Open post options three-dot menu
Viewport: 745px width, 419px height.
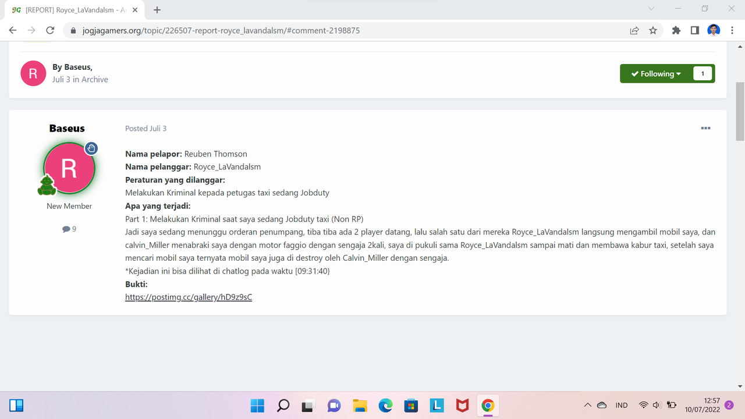coord(705,128)
